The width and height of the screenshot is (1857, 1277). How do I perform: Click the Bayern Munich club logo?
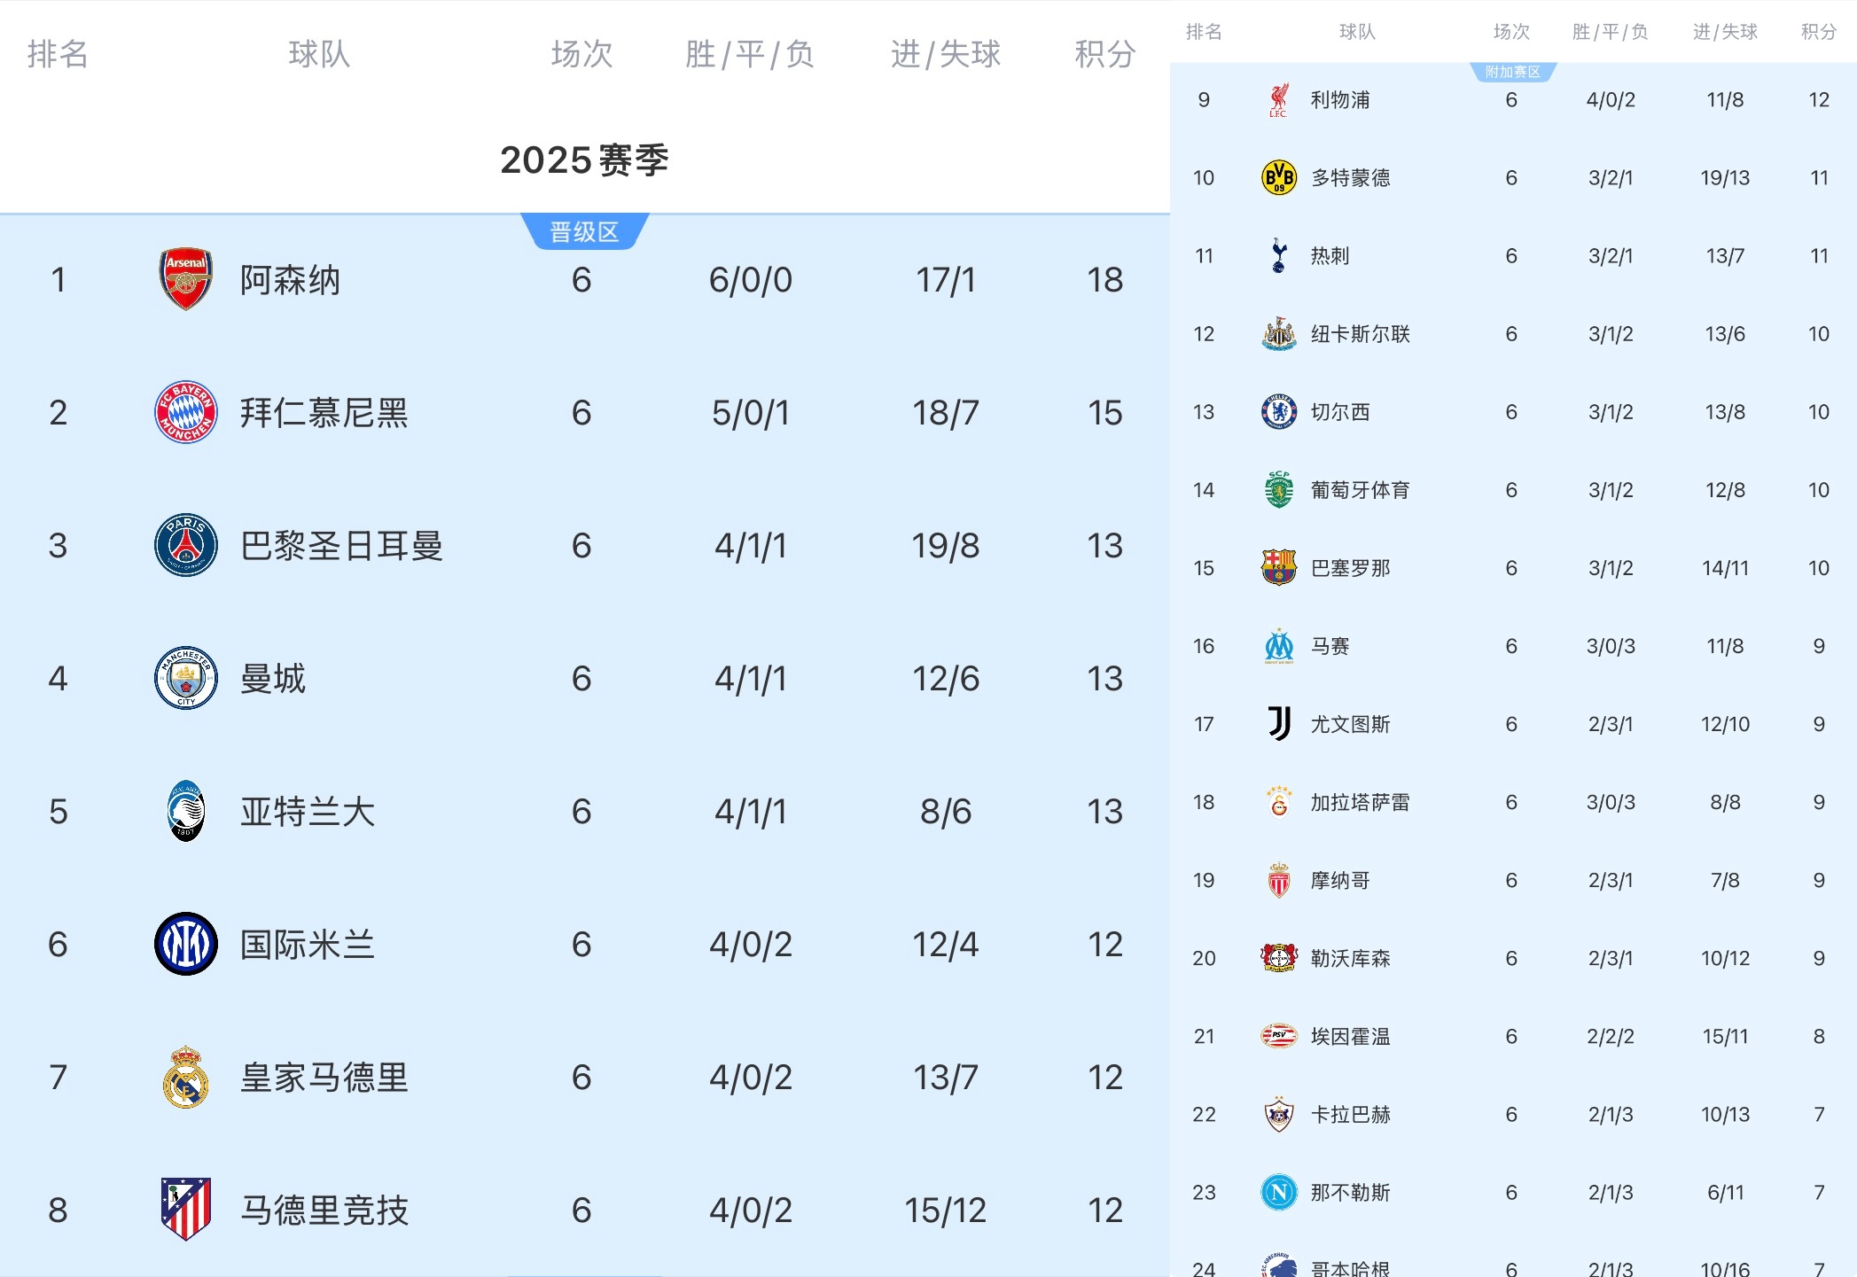pos(185,412)
